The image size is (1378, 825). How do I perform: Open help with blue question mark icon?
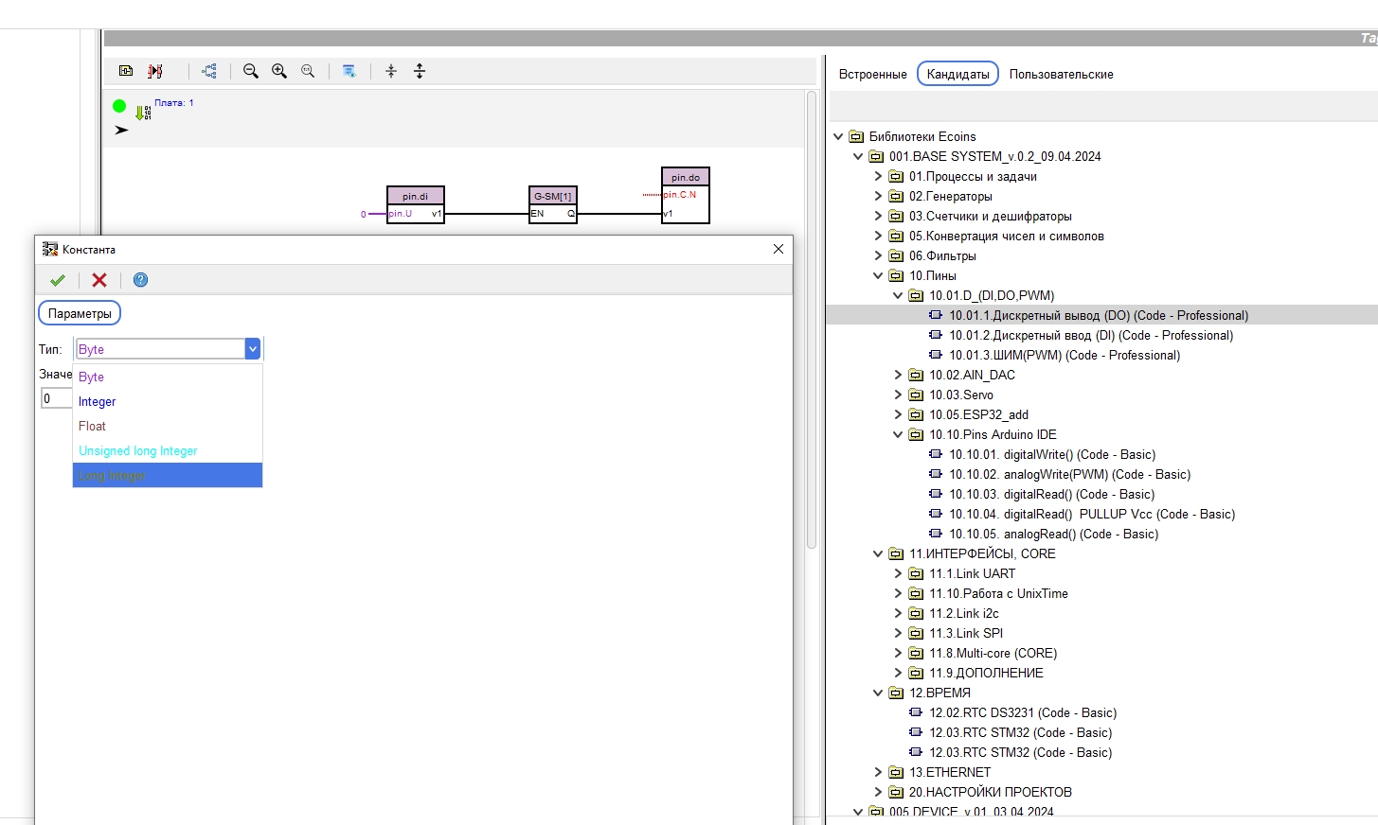140,280
